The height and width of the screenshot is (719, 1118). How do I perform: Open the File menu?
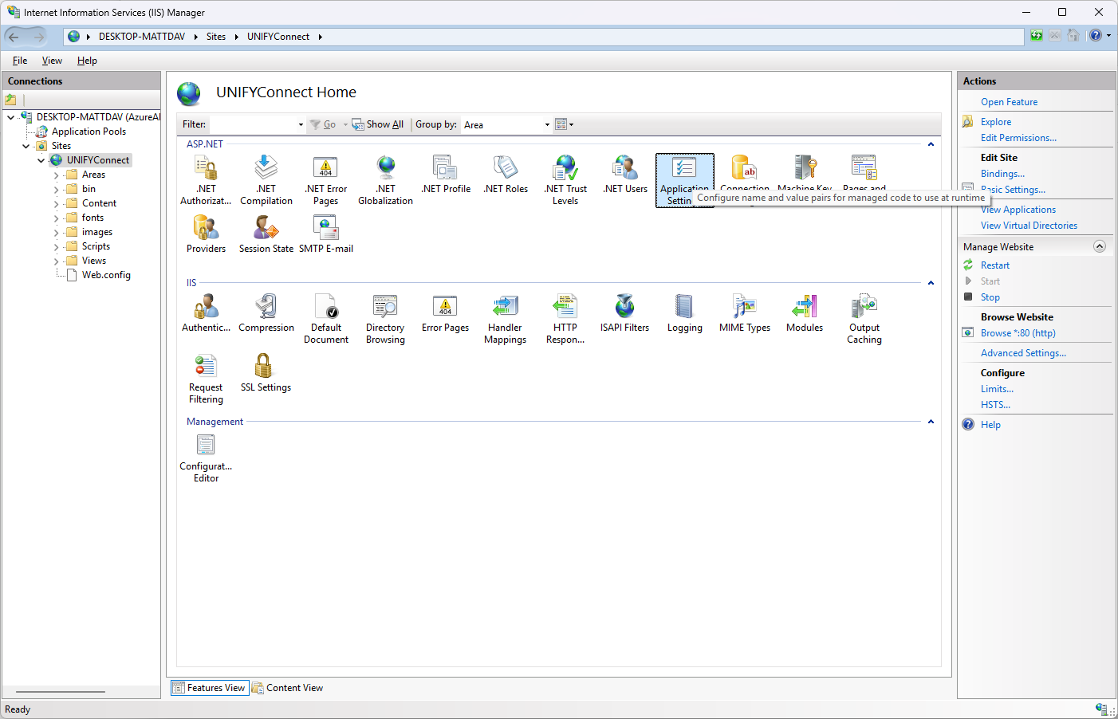[x=20, y=61]
